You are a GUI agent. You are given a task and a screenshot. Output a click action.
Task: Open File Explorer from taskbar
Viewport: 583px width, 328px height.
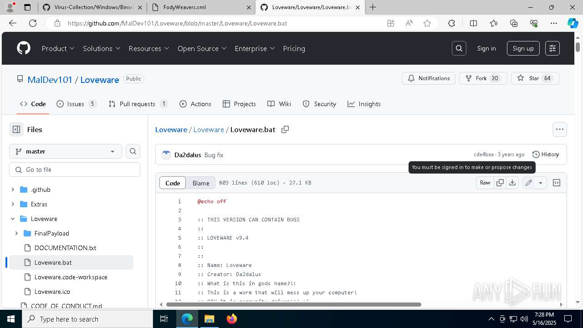(209, 319)
